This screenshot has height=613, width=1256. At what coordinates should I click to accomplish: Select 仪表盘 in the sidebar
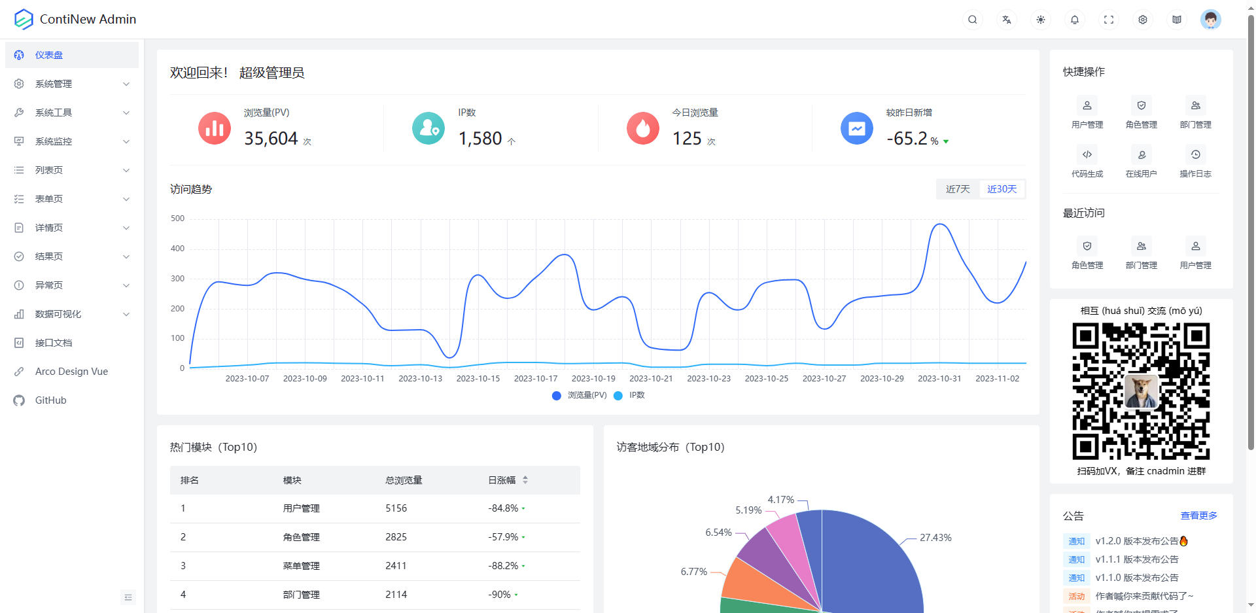click(x=72, y=55)
